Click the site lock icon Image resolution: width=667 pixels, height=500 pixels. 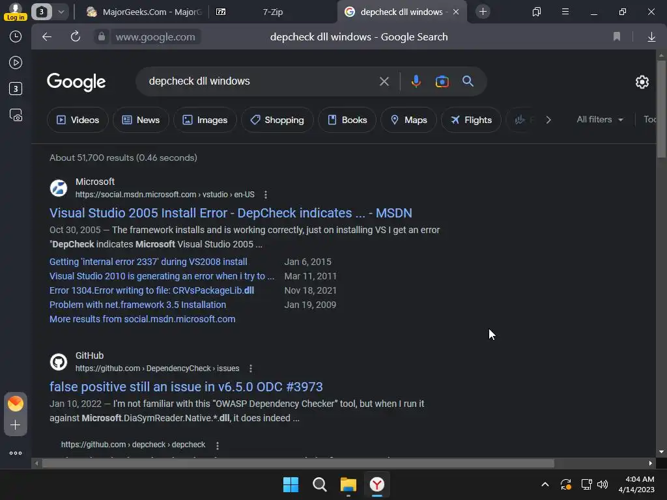coord(101,37)
